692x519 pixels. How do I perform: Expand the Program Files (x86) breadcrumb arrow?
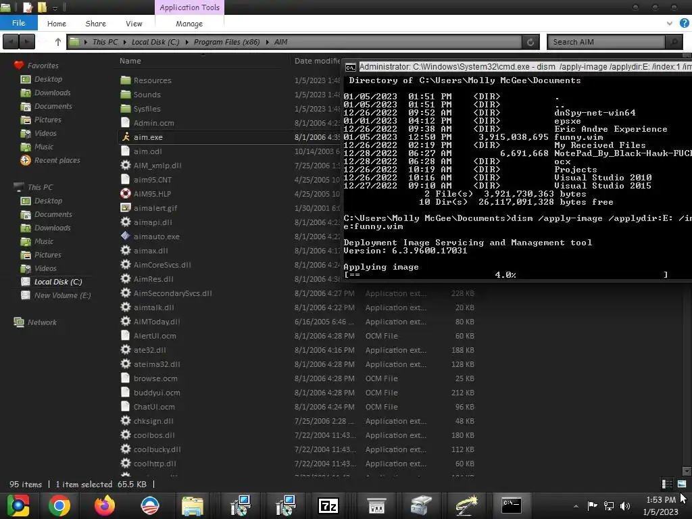267,42
